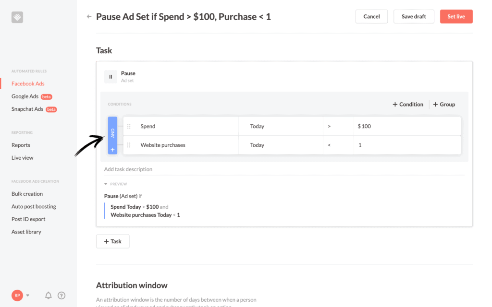Grab drag handle on Website purchases row

(x=129, y=145)
